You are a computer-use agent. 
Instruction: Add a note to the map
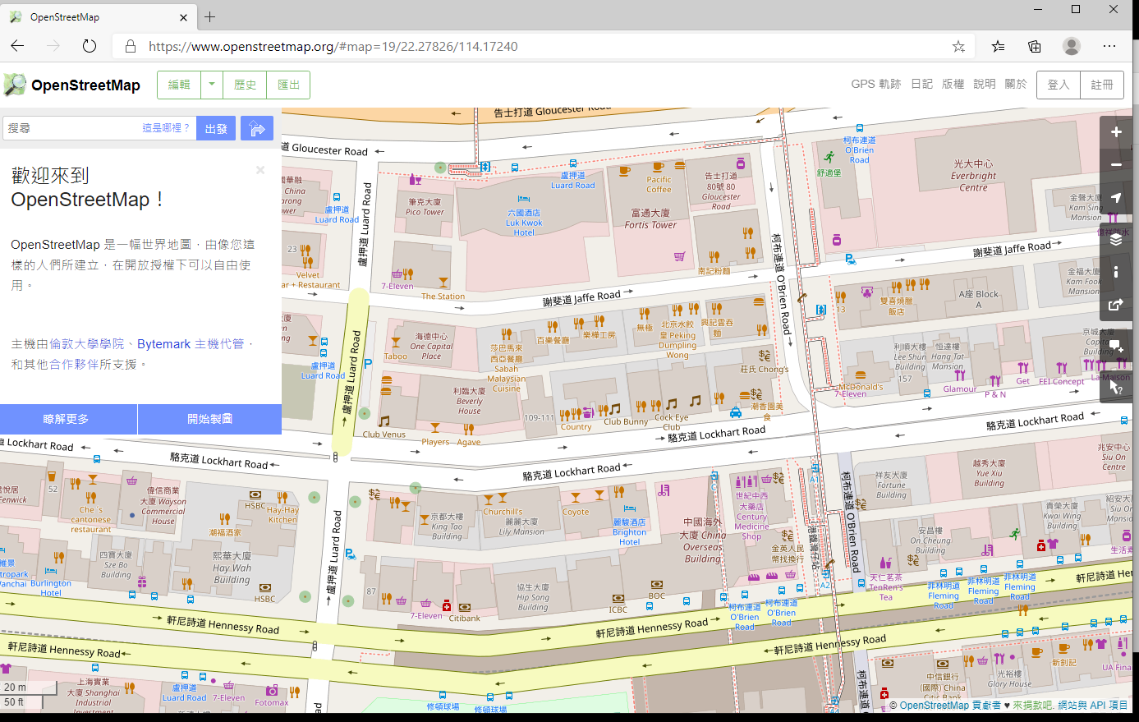tap(1116, 346)
